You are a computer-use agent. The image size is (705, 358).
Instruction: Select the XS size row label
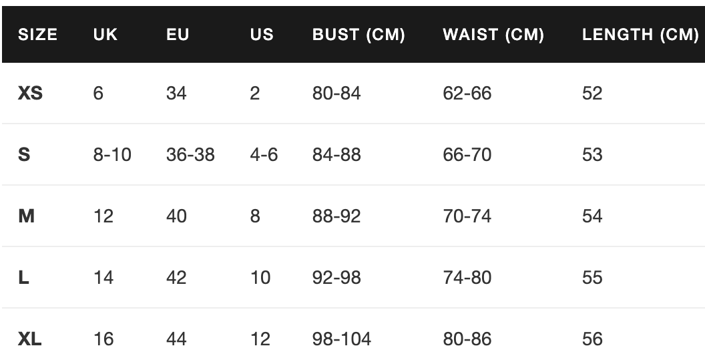click(30, 94)
